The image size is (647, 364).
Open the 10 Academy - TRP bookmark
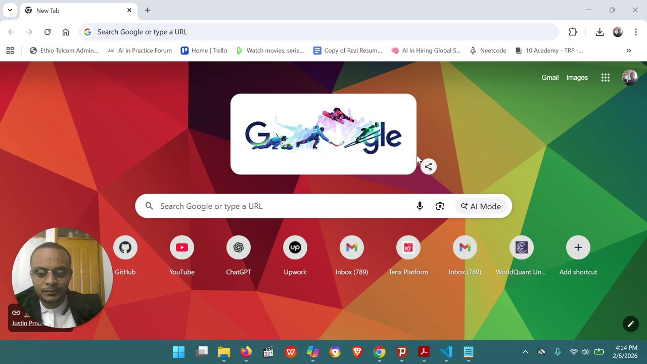(549, 51)
